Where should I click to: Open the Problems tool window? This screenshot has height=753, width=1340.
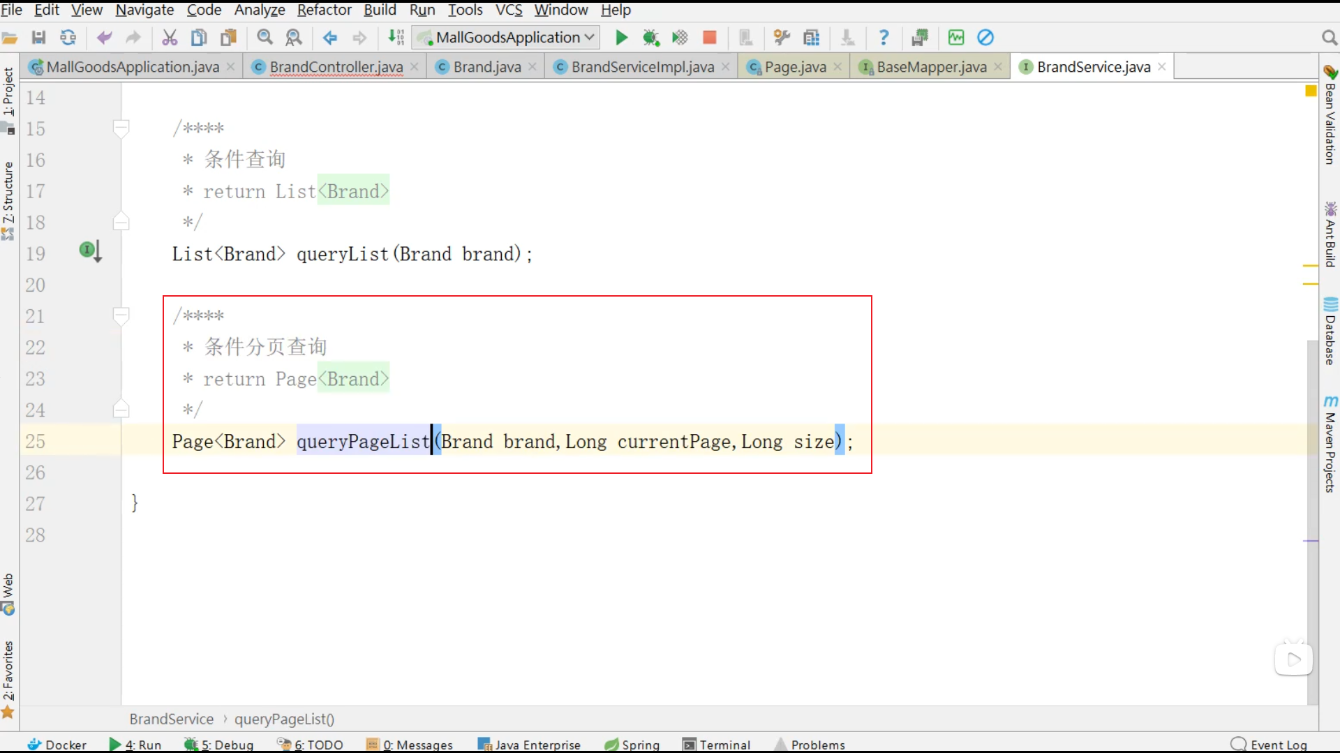(x=810, y=745)
